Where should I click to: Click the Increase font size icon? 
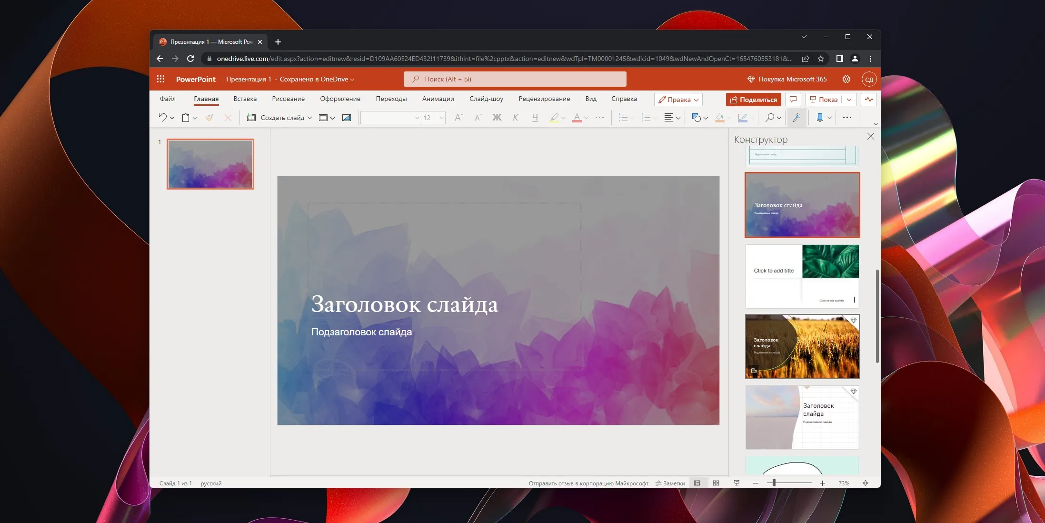[458, 117]
